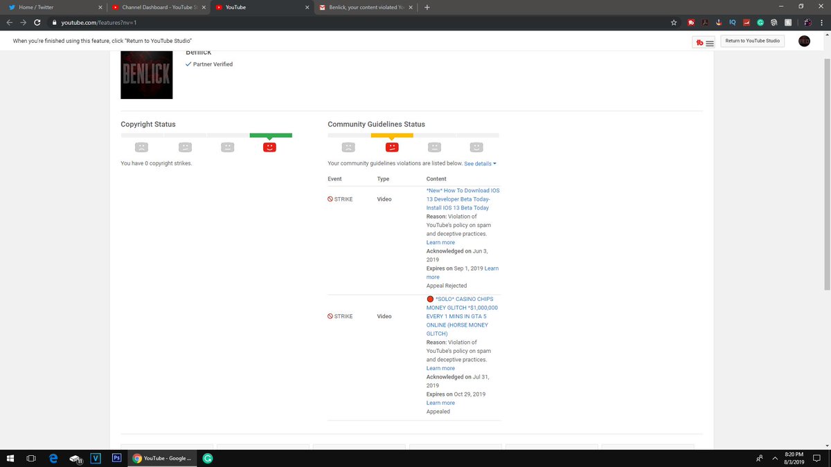Expand the See details dropdown
Screen dimensions: 831x467
(x=480, y=164)
